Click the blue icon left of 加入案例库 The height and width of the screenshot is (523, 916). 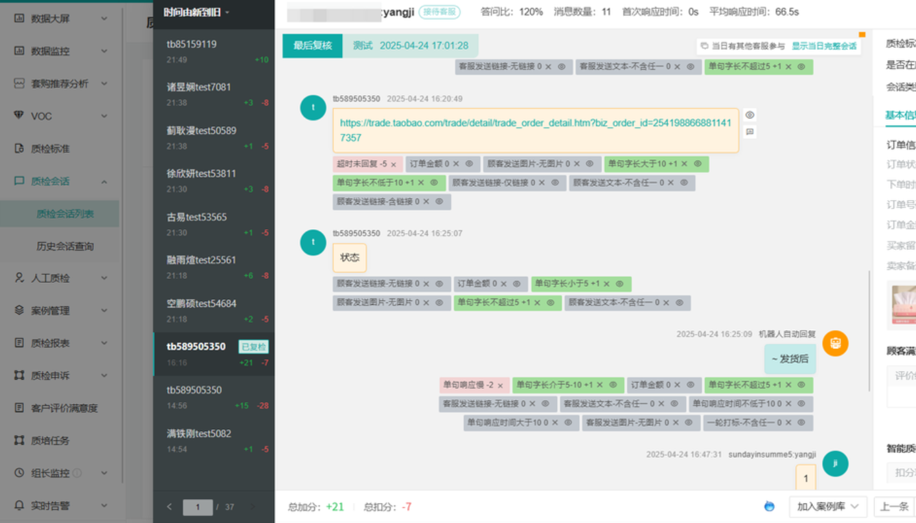(x=769, y=506)
